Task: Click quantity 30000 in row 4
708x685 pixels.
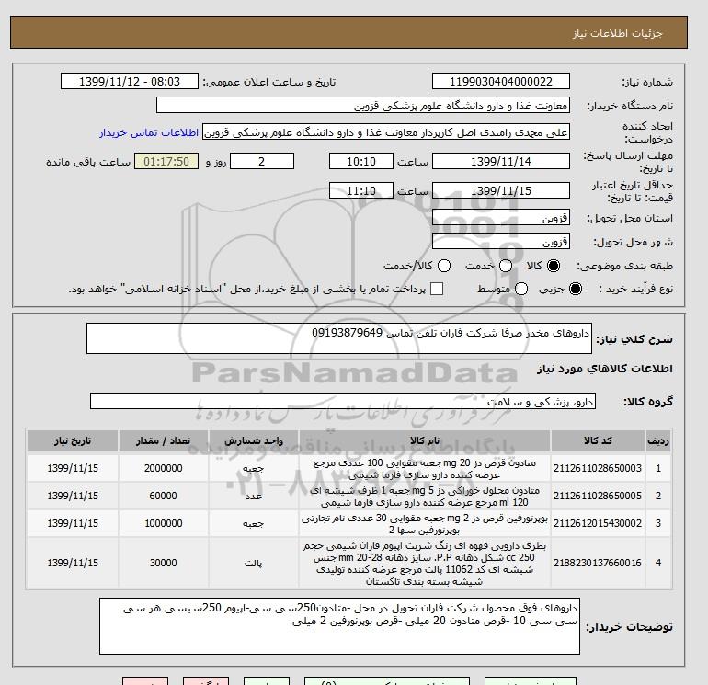Action: (163, 563)
